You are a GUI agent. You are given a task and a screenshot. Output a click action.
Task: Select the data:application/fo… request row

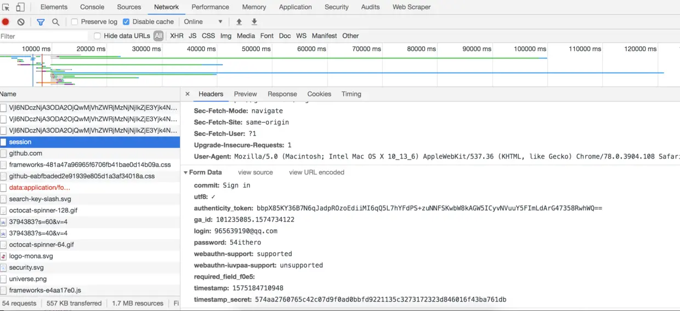click(90, 188)
